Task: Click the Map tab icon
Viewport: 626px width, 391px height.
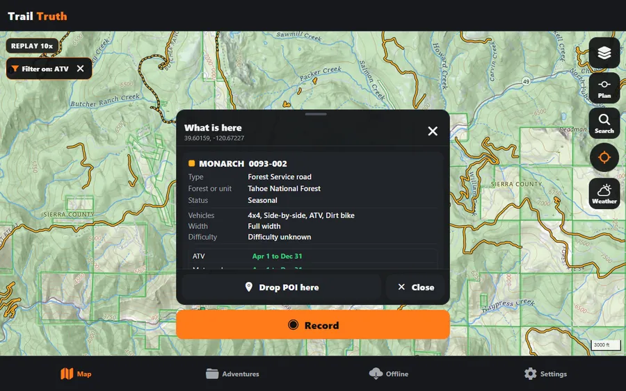Action: click(67, 374)
